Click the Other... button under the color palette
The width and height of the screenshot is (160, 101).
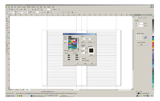(73, 50)
